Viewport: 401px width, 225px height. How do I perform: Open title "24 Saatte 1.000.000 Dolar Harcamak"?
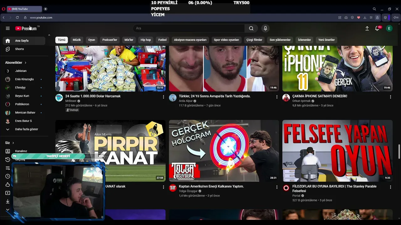[93, 96]
